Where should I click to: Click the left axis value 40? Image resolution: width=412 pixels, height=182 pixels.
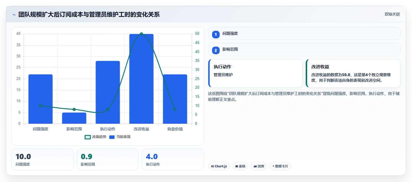tap(18, 34)
